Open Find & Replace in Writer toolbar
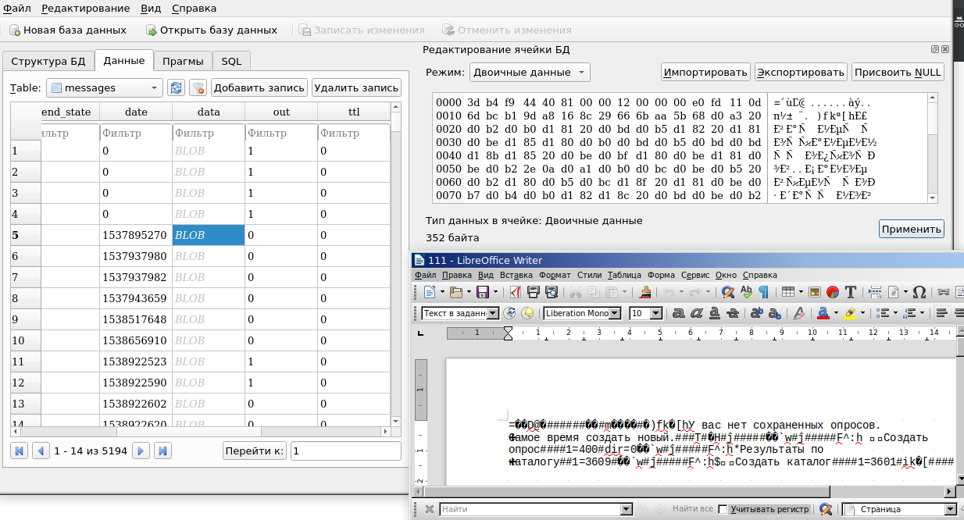This screenshot has width=964, height=520. click(729, 291)
